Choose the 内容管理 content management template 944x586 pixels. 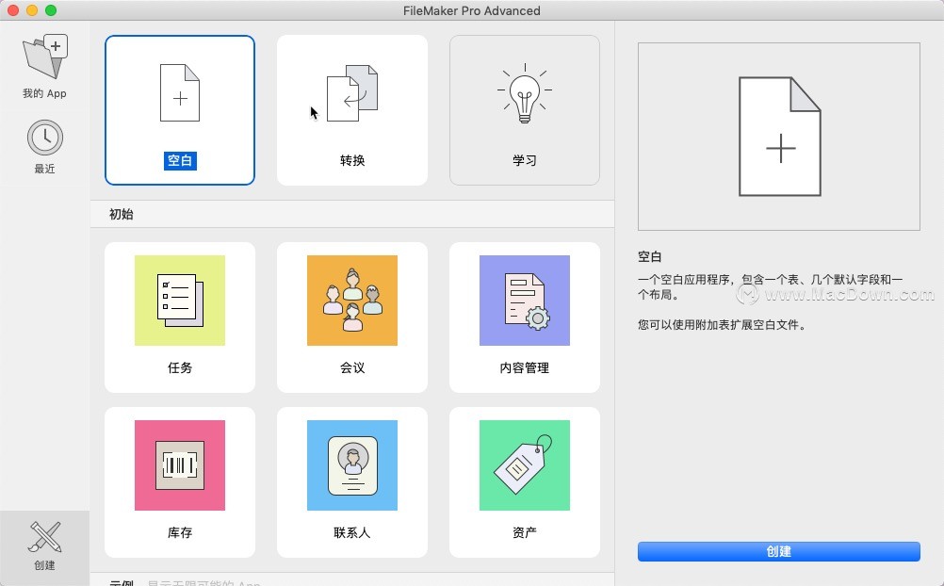tap(525, 317)
